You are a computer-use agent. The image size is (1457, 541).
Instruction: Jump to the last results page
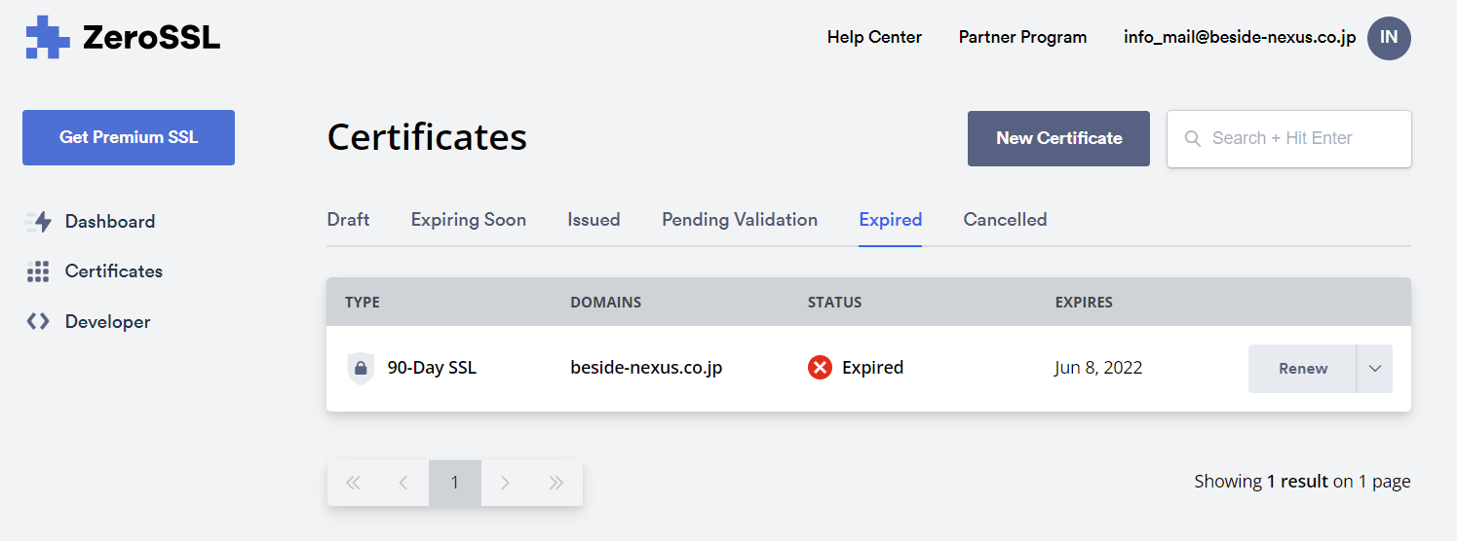[556, 483]
